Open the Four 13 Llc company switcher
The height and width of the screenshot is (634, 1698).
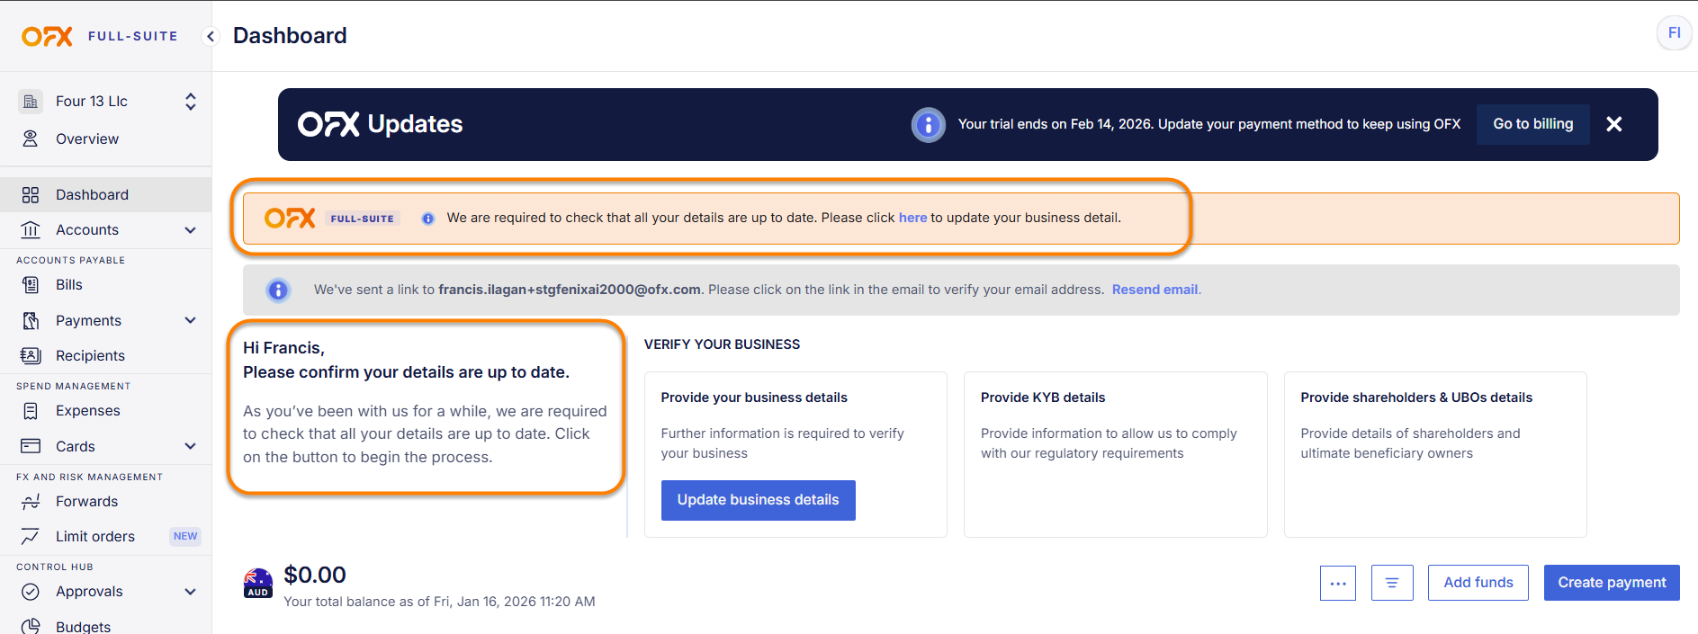[x=190, y=102]
